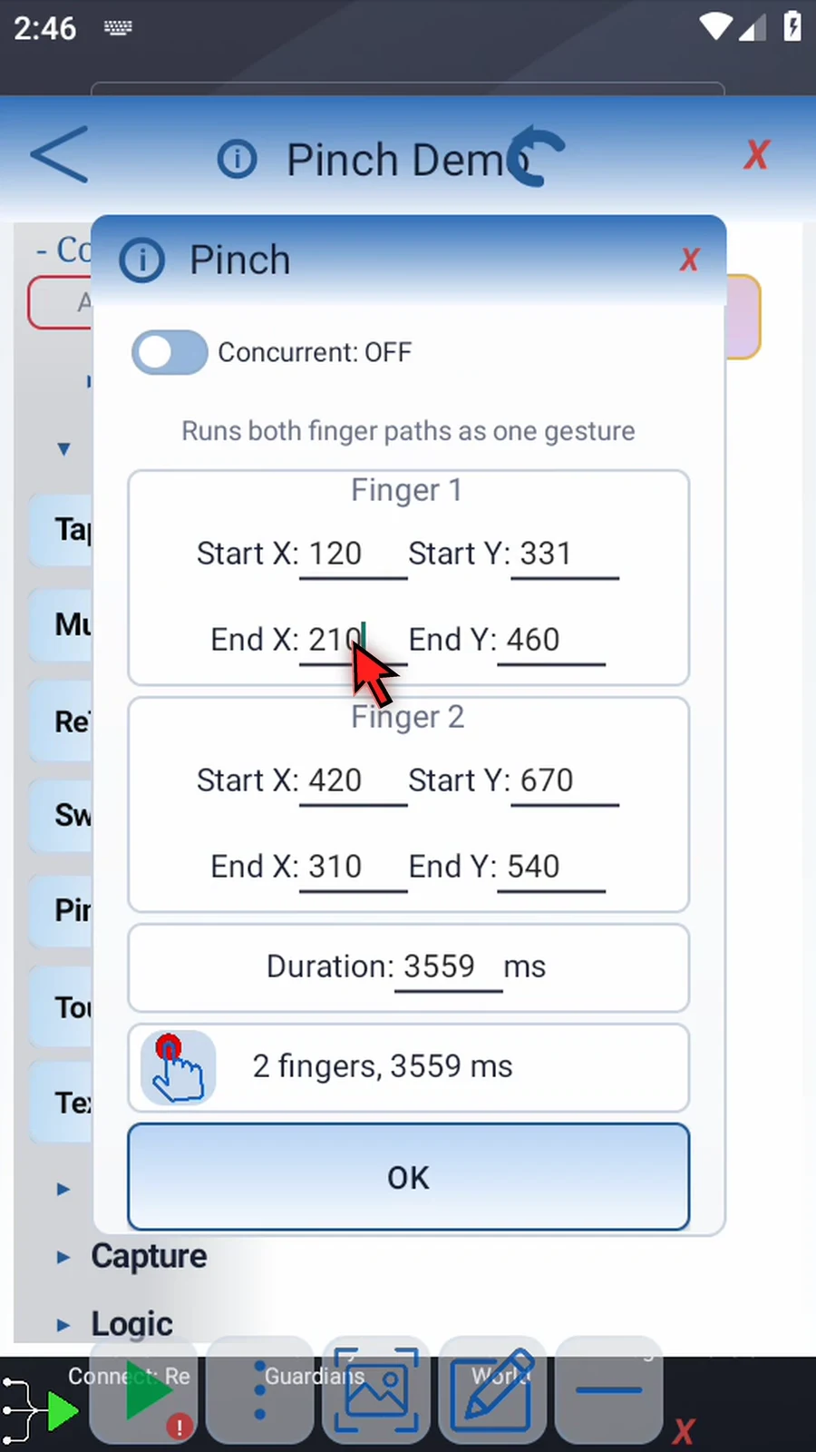Image resolution: width=816 pixels, height=1452 pixels.
Task: Open the pencil edit icon in the bottom toolbar
Action: pyautogui.click(x=493, y=1390)
